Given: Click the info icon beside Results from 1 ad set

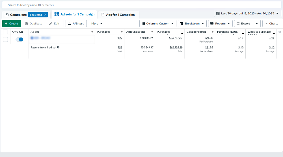Looking at the screenshot, I should coord(58,47).
